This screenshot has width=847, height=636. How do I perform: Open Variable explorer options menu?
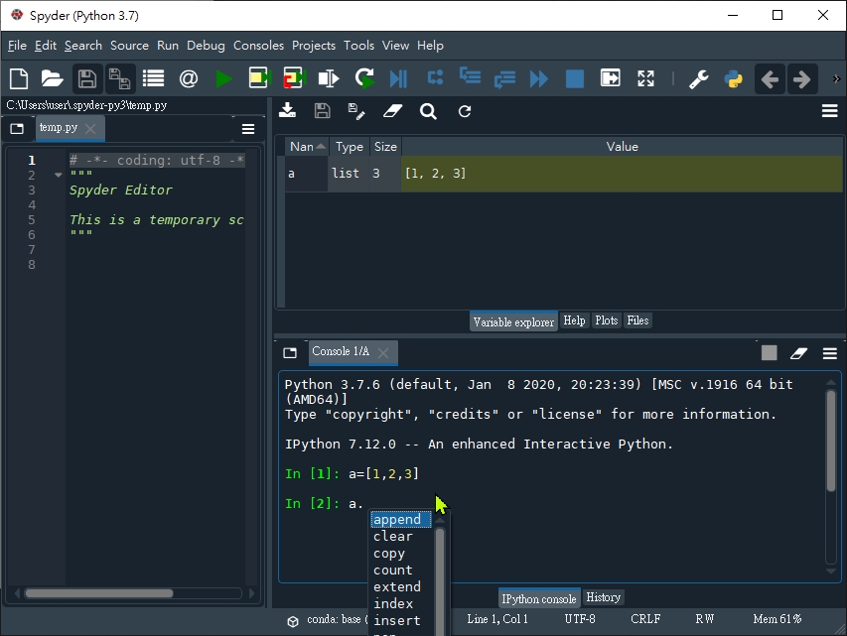[830, 111]
